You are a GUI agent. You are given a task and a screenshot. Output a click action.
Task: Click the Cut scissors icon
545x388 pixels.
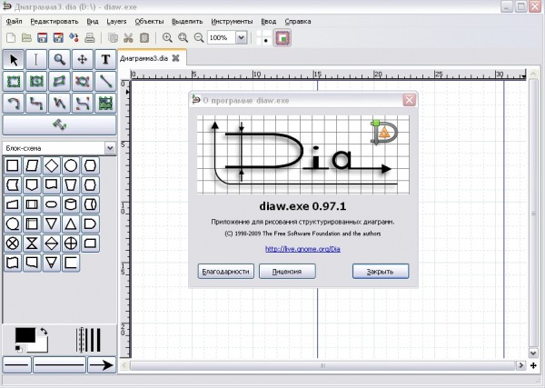tap(128, 37)
